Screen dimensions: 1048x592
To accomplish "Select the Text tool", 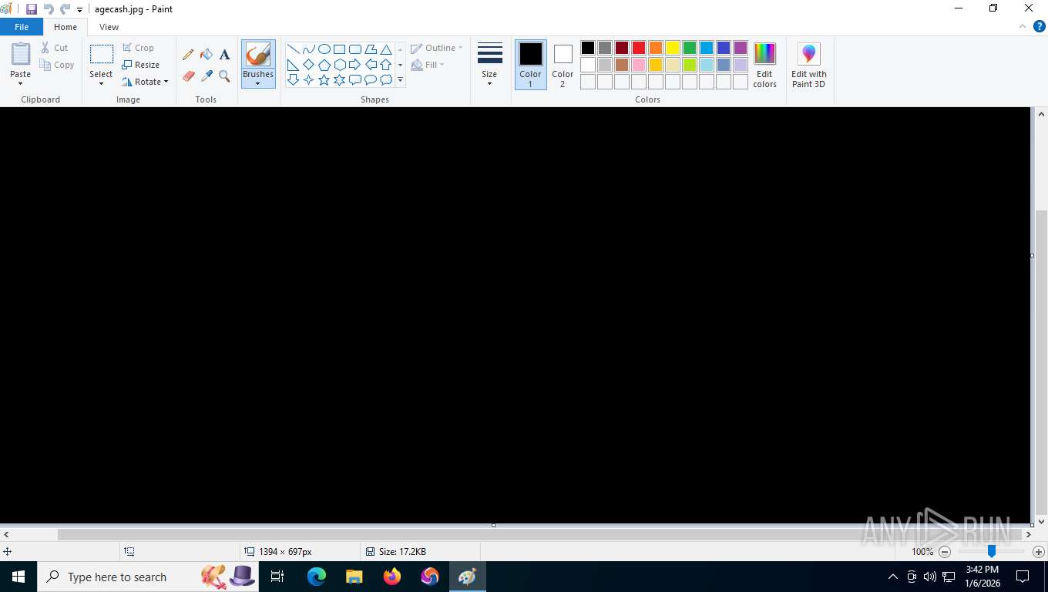I will (224, 55).
